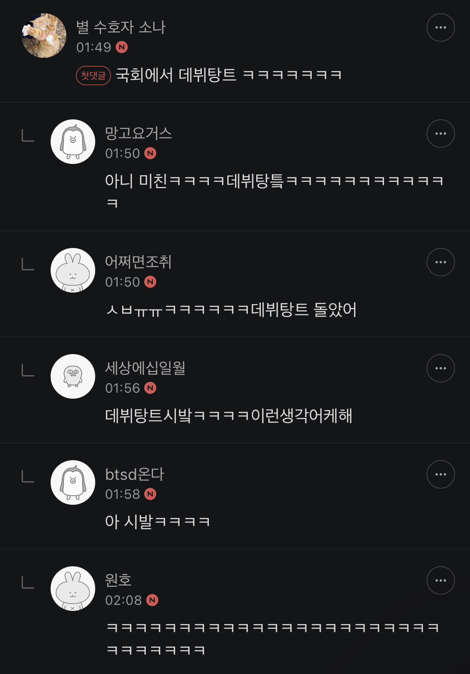Click 망고요거스's penguin avatar
This screenshot has height=674, width=470.
[73, 141]
